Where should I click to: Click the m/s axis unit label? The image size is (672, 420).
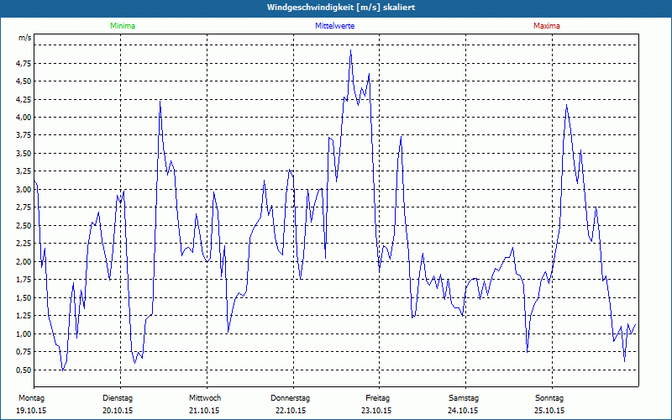(x=25, y=38)
